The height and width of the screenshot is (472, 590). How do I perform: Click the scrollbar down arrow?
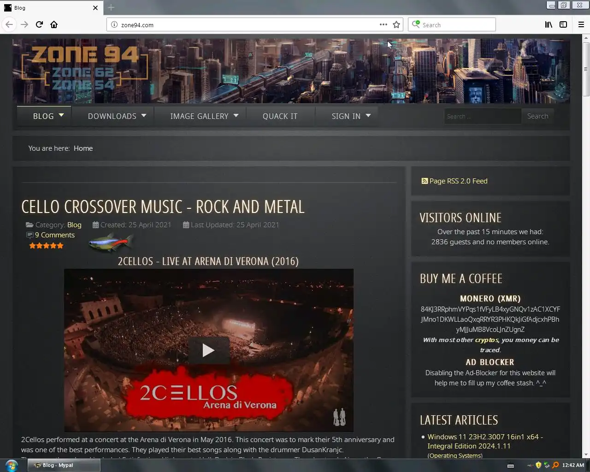click(586, 454)
